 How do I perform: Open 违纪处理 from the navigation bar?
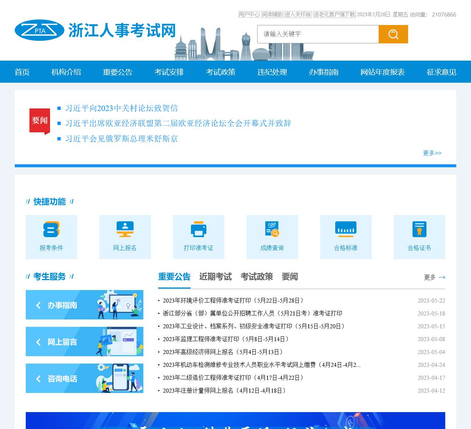click(272, 72)
